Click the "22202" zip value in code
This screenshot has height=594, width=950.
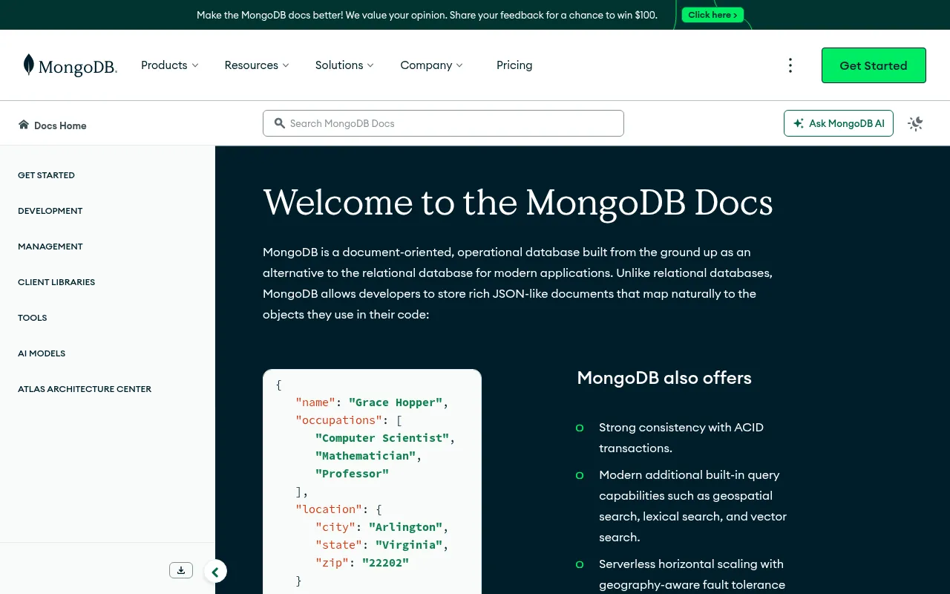pos(385,563)
